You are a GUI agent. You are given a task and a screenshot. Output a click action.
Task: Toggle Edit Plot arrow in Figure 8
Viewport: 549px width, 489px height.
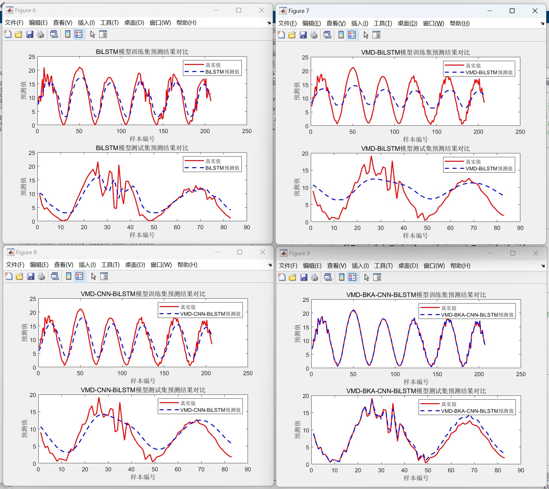click(x=94, y=276)
